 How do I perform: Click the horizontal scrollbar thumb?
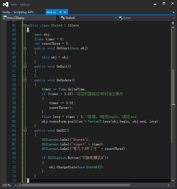(x=76, y=185)
